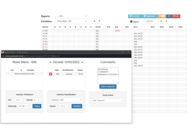Open the Cartellino employee dropdown

tap(72, 21)
